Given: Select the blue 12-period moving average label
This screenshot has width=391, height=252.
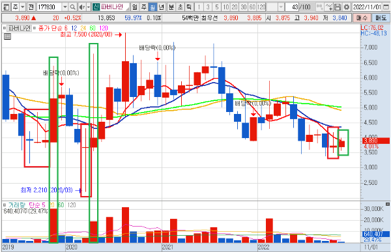Looking at the screenshot, I should (74, 28).
